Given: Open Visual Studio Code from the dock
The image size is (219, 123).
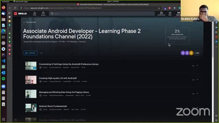Looking at the screenshot, I should coord(3,61).
